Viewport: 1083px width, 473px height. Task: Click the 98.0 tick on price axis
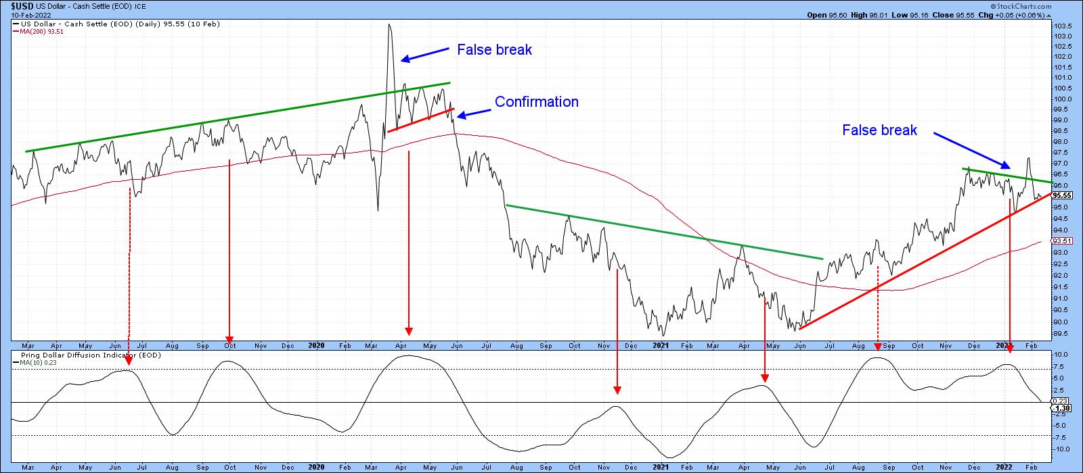(1061, 142)
